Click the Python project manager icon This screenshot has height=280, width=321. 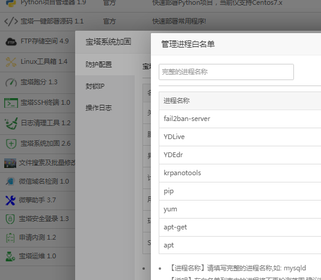(x=11, y=3)
